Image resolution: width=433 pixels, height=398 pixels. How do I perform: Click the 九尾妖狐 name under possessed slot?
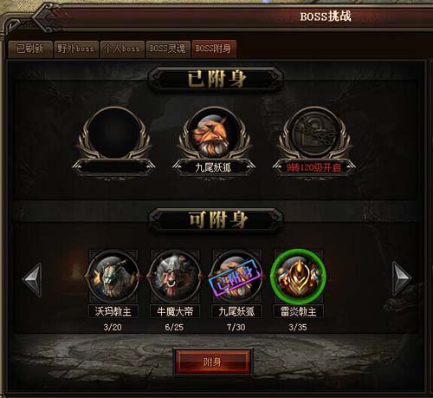pos(213,167)
